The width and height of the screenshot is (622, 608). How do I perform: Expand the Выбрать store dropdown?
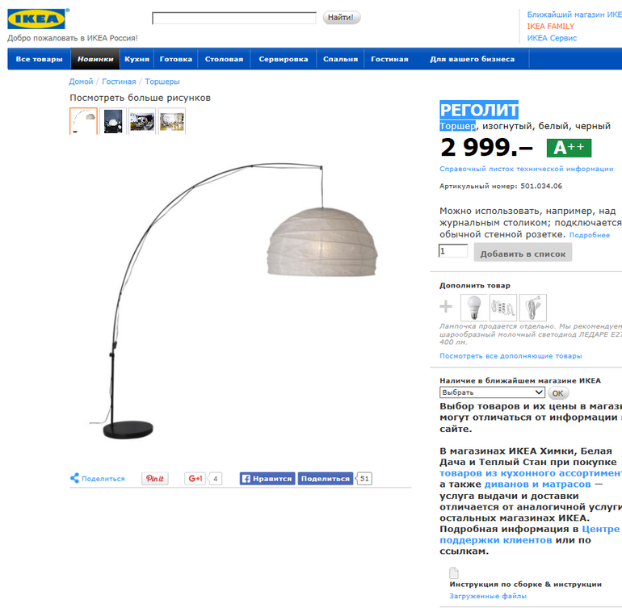[x=492, y=392]
